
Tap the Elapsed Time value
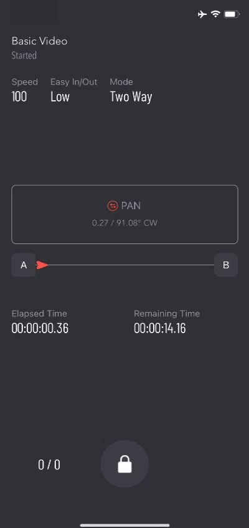click(40, 328)
